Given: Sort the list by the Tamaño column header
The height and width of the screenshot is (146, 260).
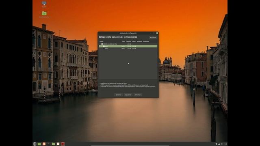Looking at the screenshot, I should point(128,41).
